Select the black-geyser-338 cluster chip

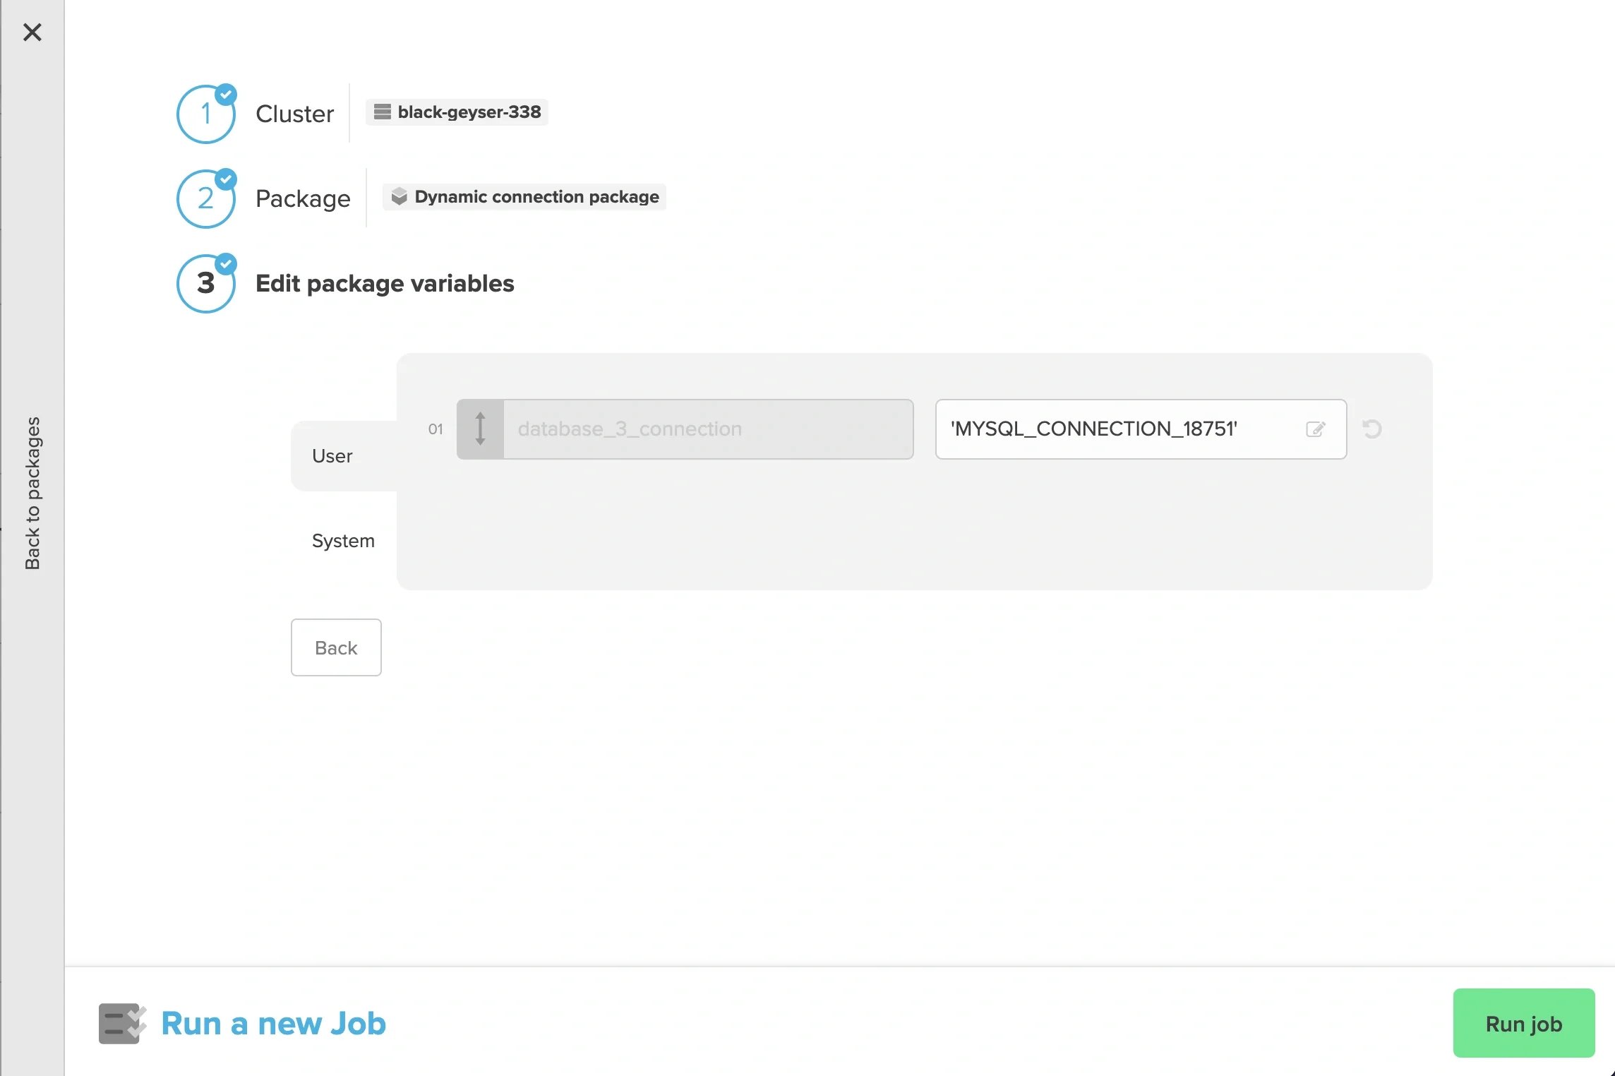(457, 112)
